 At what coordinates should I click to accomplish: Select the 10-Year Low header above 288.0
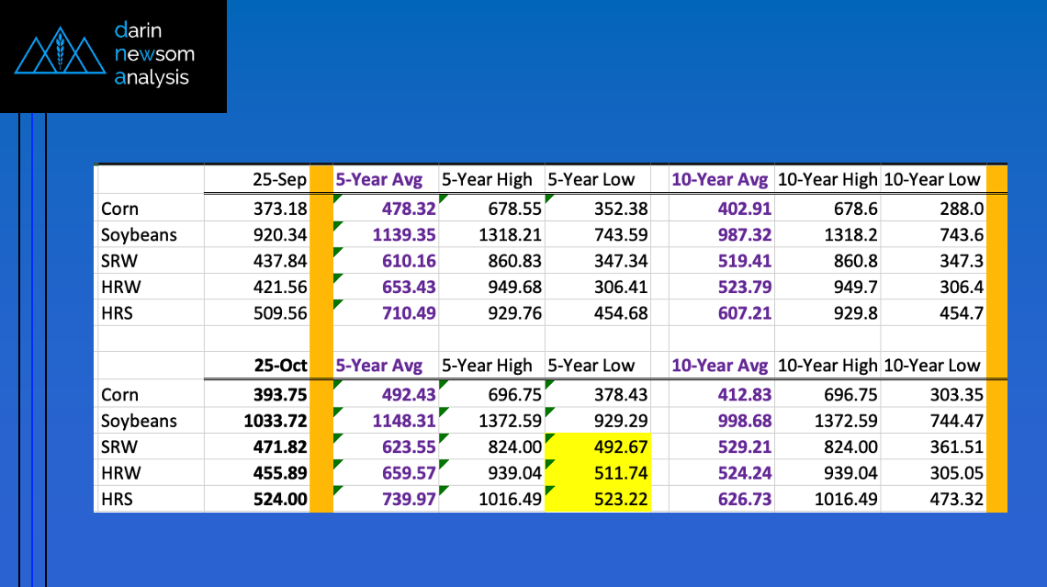933,180
